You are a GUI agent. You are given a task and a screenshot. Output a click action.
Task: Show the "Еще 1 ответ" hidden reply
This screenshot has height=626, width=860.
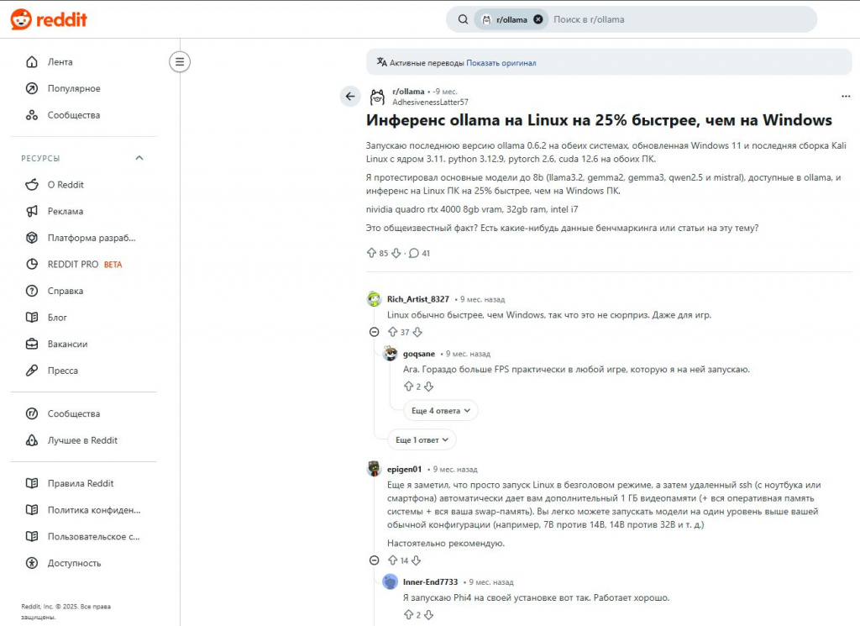click(x=422, y=439)
